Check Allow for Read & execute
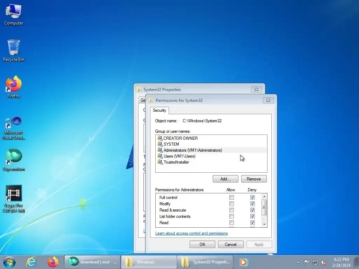 [x=231, y=210]
